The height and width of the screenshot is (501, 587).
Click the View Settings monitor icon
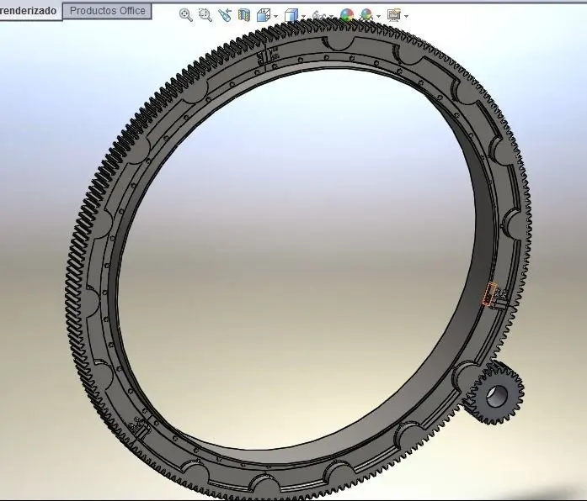(394, 15)
